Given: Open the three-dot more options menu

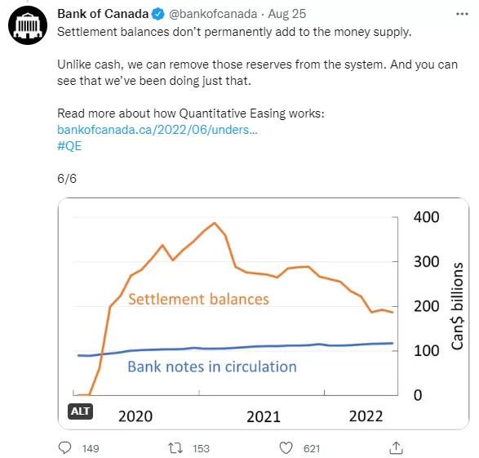Looking at the screenshot, I should coord(462,14).
